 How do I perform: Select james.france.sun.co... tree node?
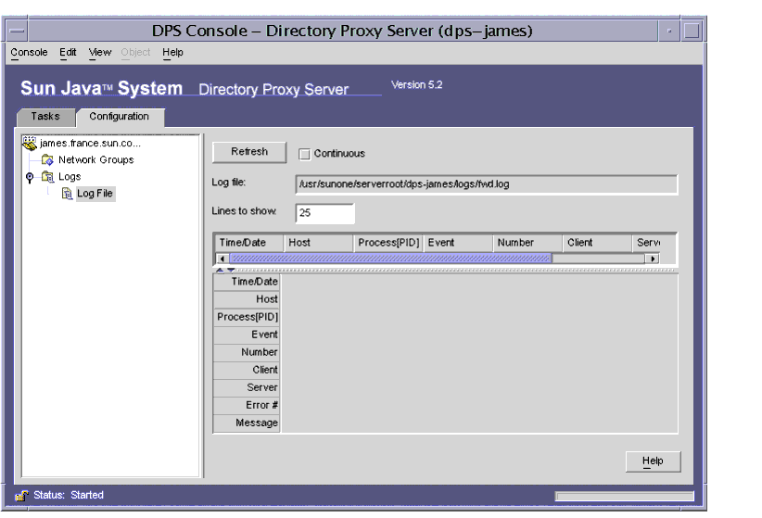tap(91, 144)
